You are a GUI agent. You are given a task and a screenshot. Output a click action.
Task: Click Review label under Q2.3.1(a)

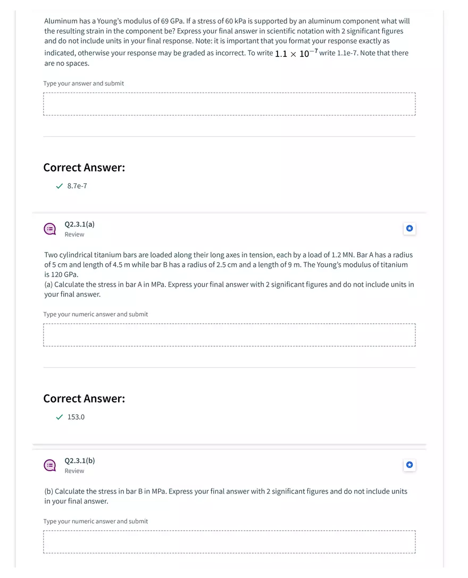(74, 234)
